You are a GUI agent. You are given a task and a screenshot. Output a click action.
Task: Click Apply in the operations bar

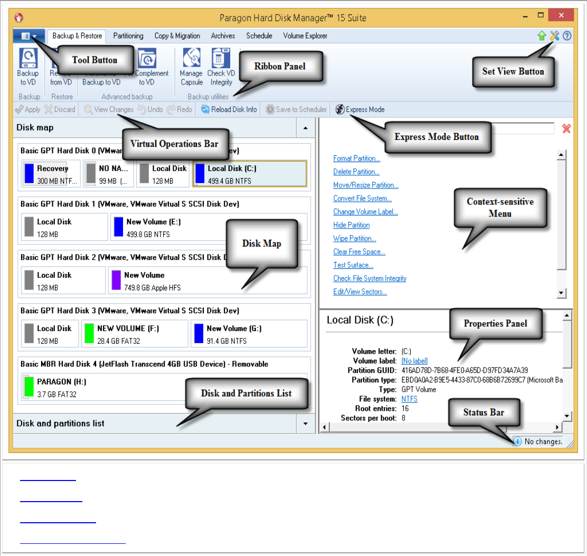coord(27,109)
